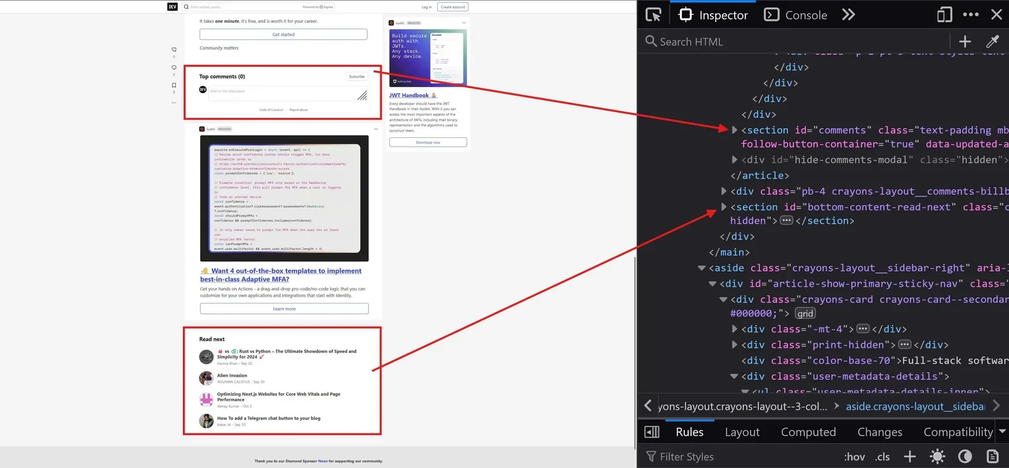Click ellipsis badge in read-next section
Image resolution: width=1009 pixels, height=468 pixels.
coord(786,220)
